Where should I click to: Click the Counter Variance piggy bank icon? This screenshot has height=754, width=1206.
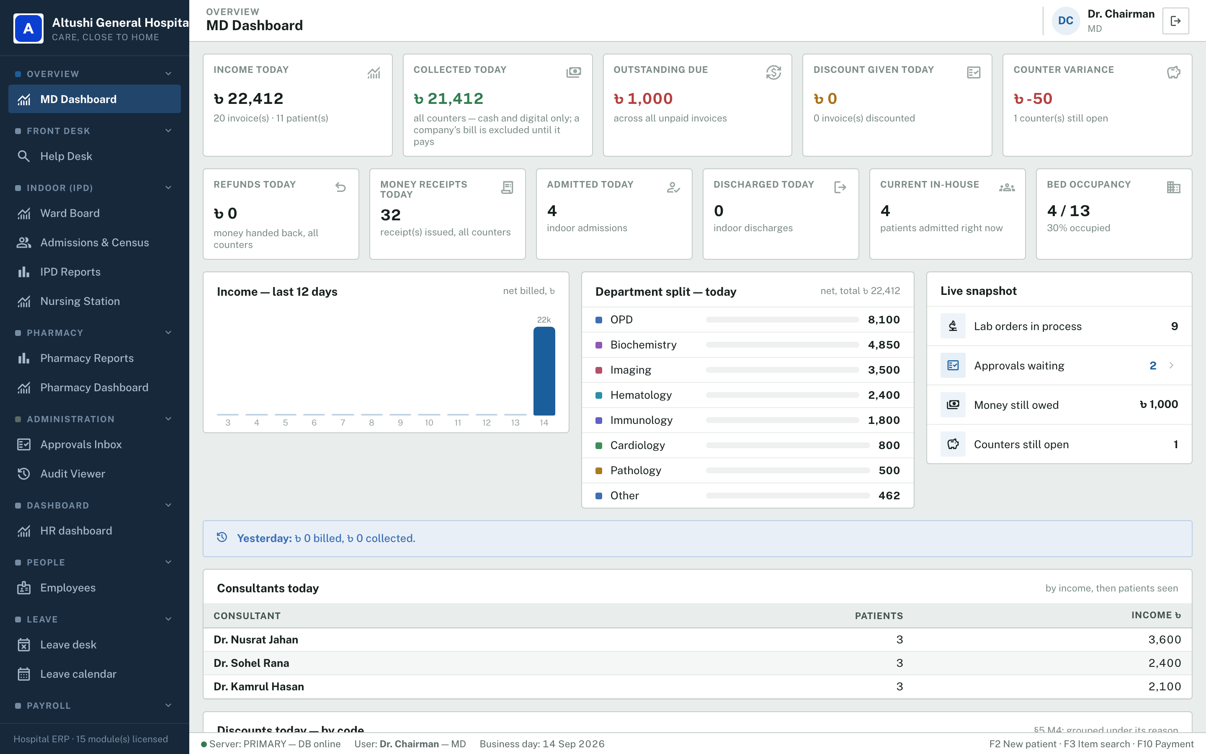(x=1174, y=73)
